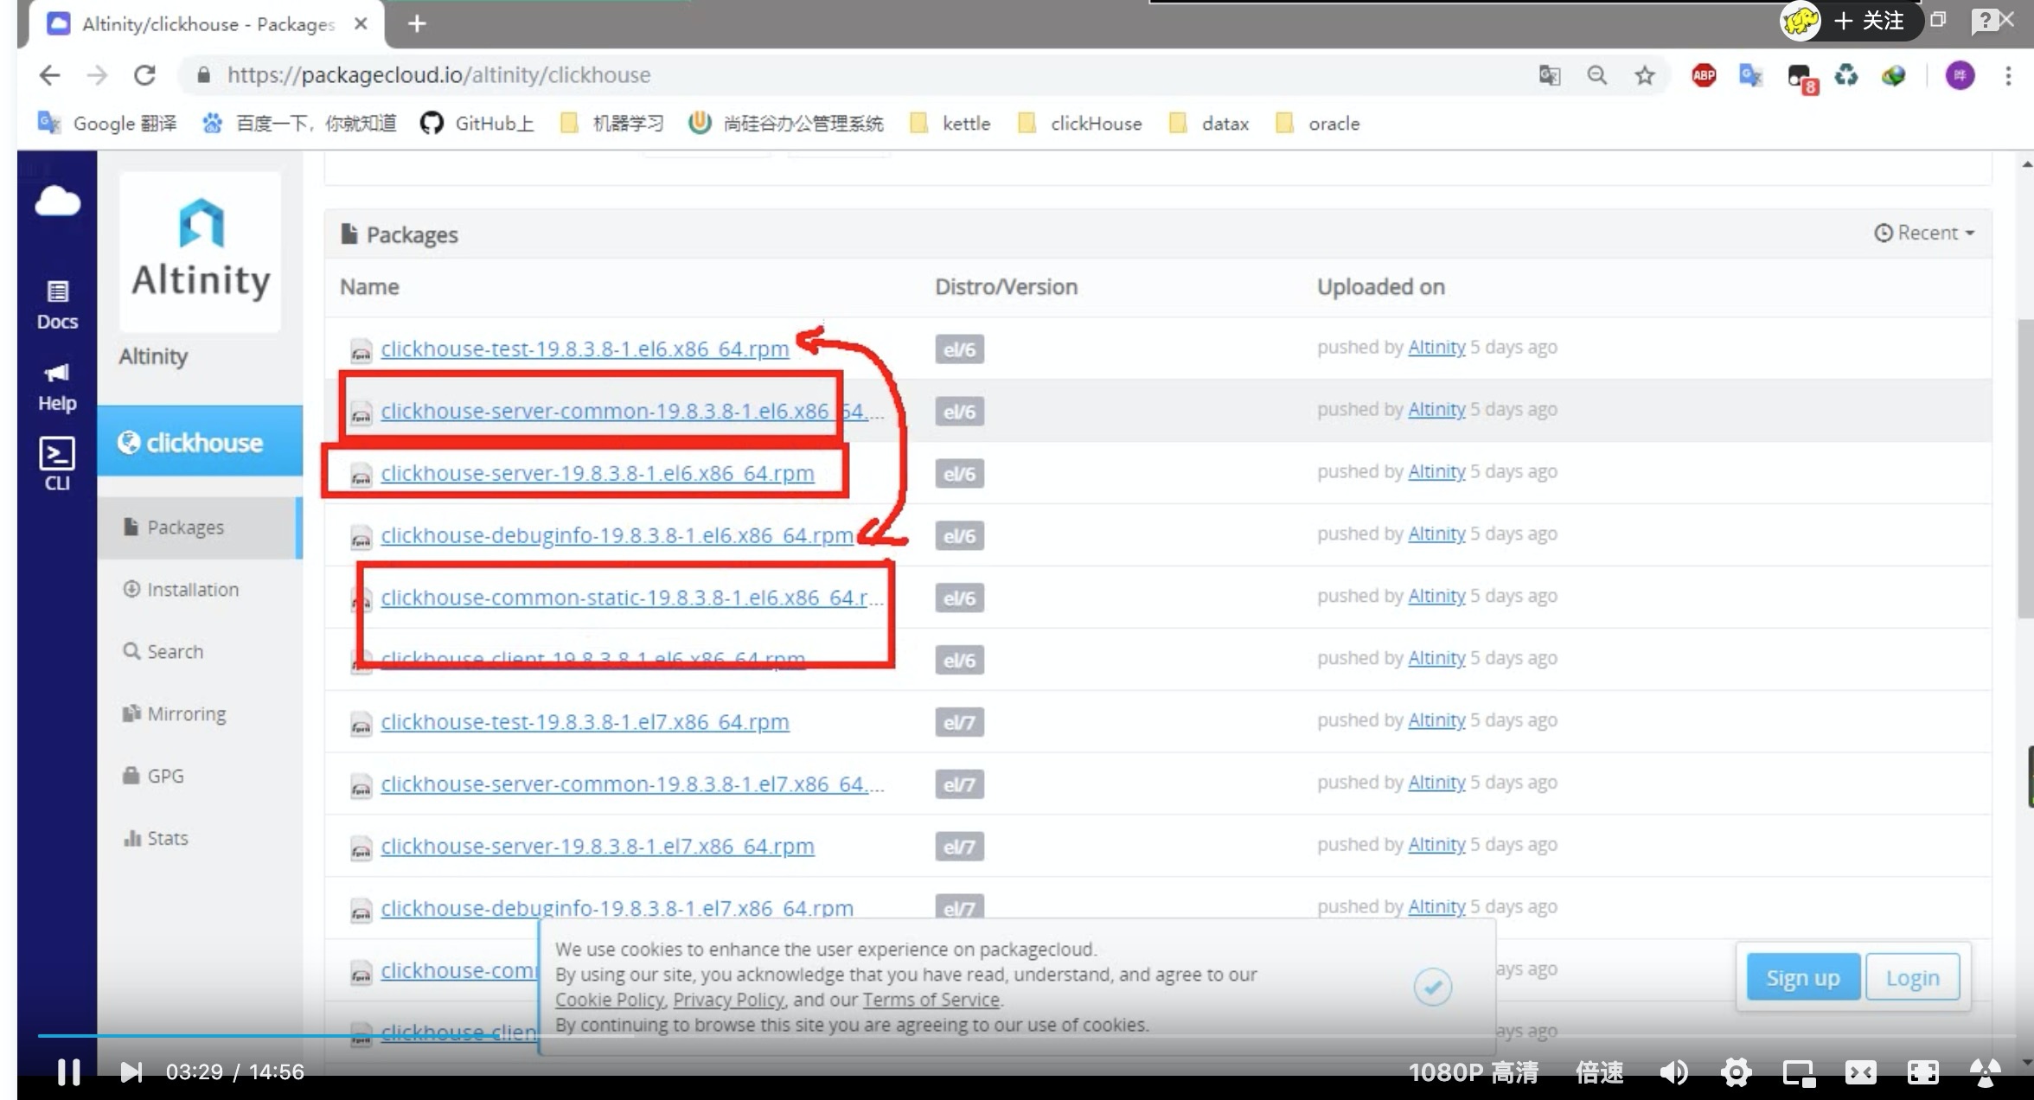This screenshot has height=1100, width=2034.
Task: Click the Sign up button
Action: (x=1803, y=977)
